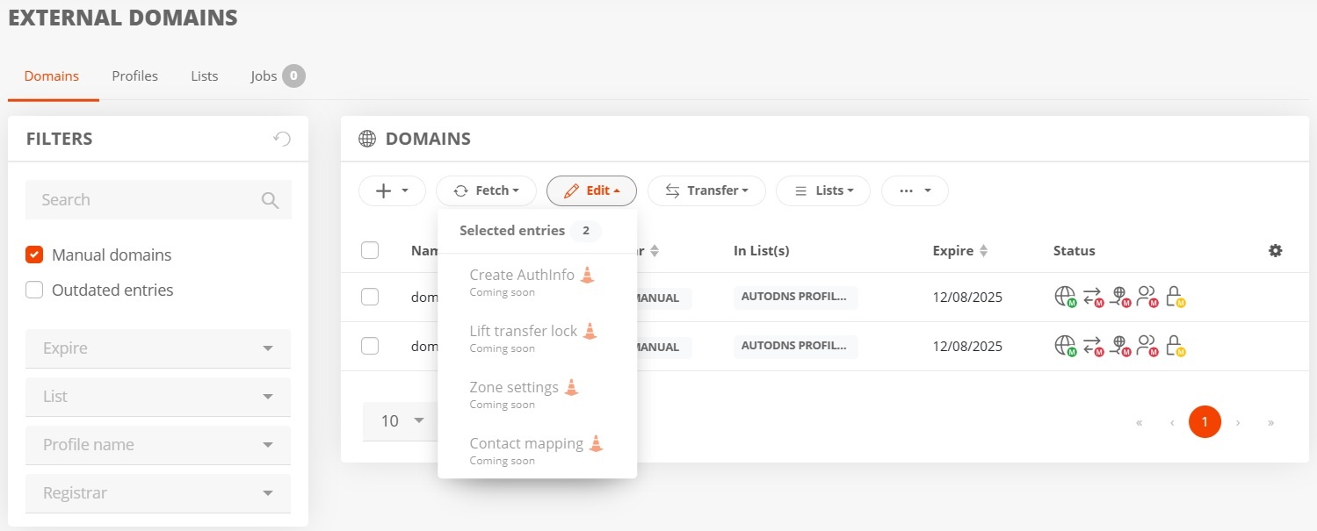Click the Jobs count badge 0
The height and width of the screenshot is (531, 1317).
pyautogui.click(x=293, y=76)
